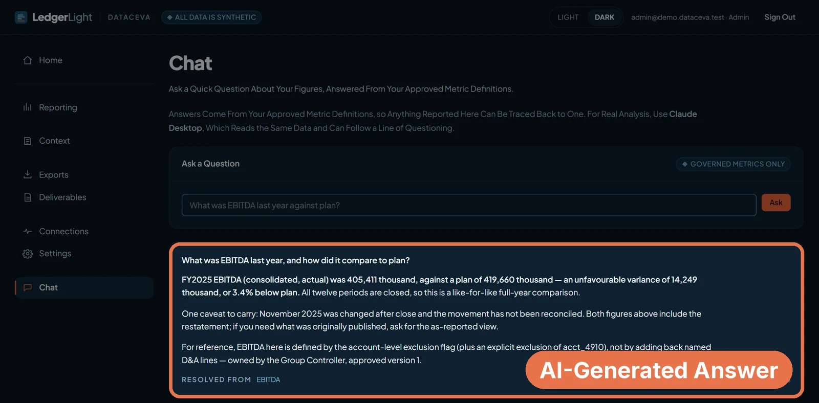Viewport: 819px width, 403px height.
Task: Click the Context document icon
Action: tap(28, 141)
